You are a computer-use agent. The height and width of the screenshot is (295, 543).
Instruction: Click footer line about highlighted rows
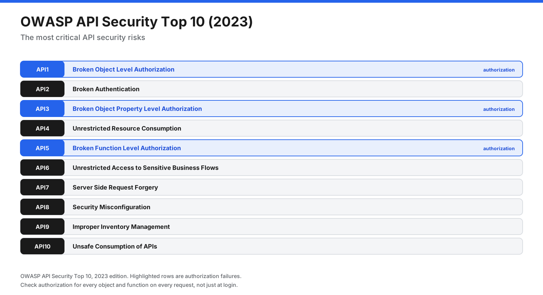tap(131, 276)
